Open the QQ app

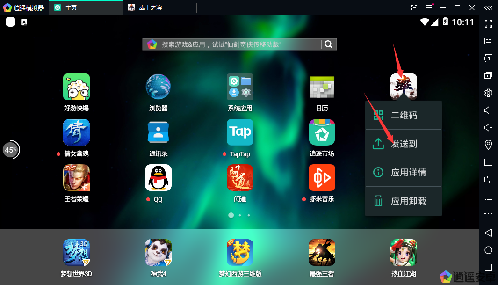pos(158,178)
